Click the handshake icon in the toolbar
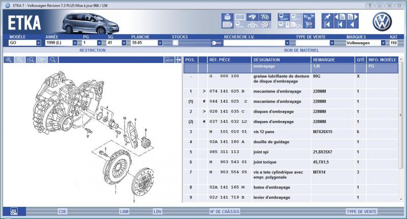This screenshot has height=219, width=407. [x=252, y=17]
